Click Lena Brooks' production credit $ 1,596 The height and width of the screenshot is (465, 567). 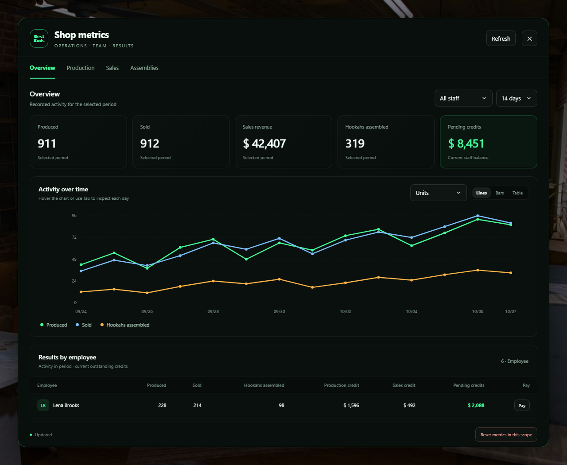coord(351,405)
